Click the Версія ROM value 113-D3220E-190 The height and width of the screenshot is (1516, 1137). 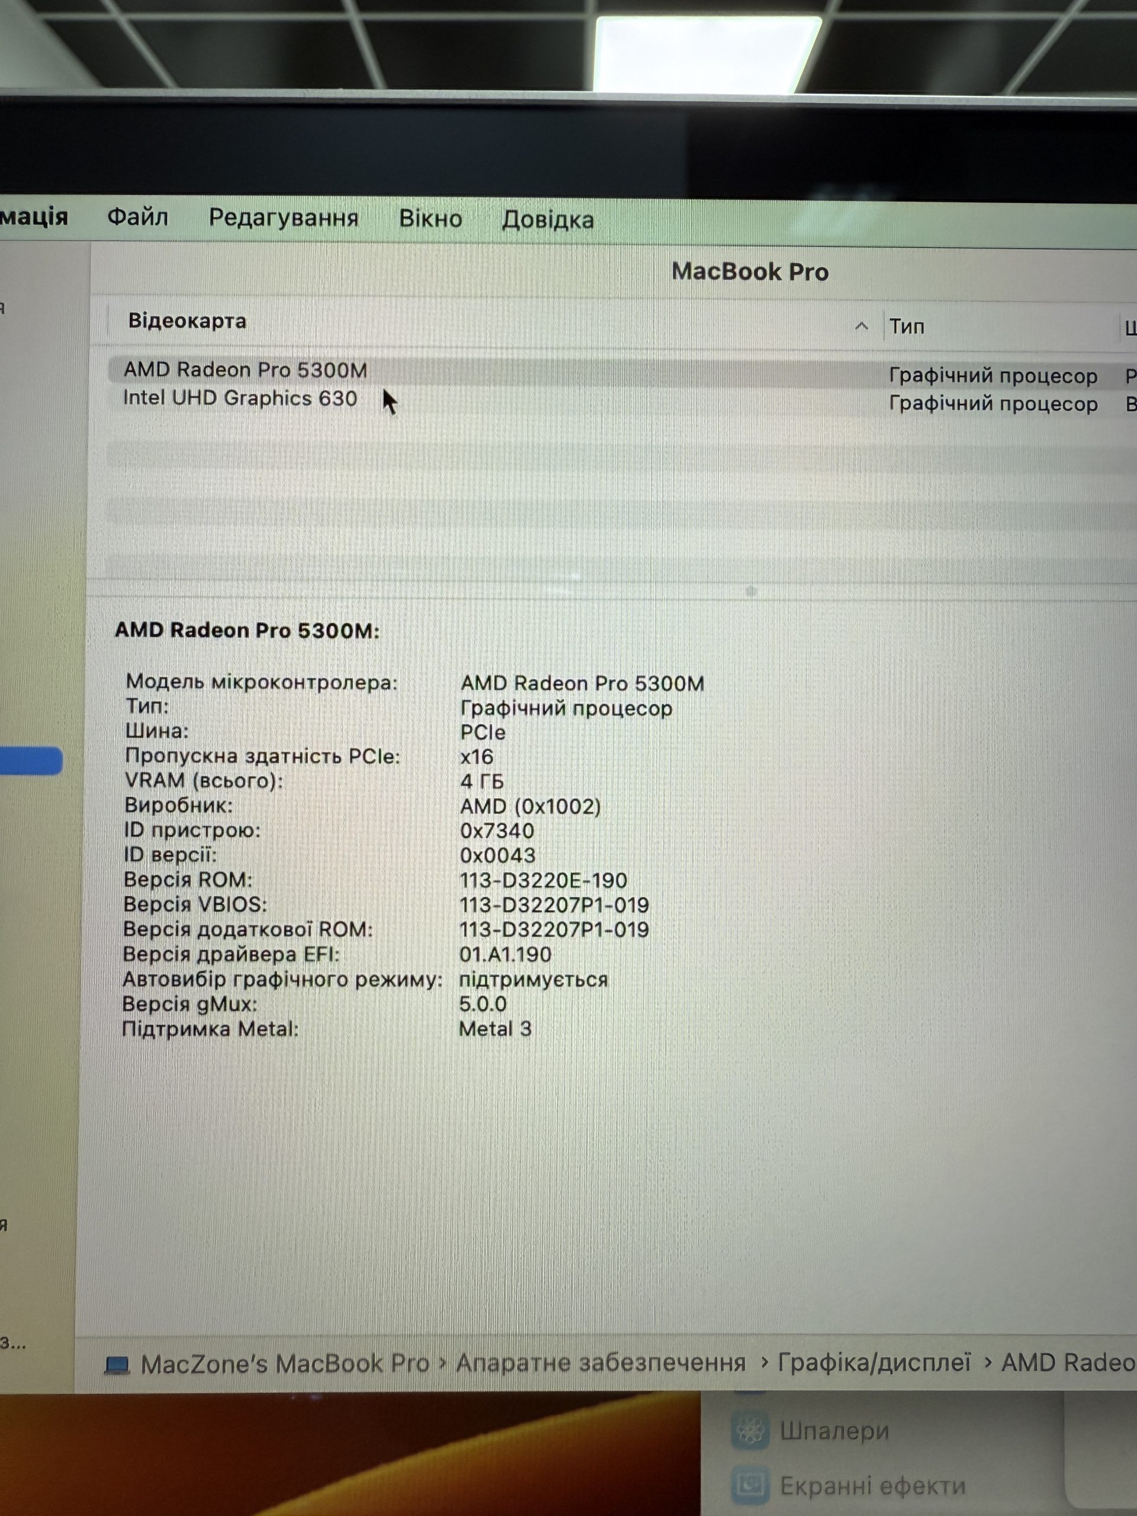click(x=544, y=880)
